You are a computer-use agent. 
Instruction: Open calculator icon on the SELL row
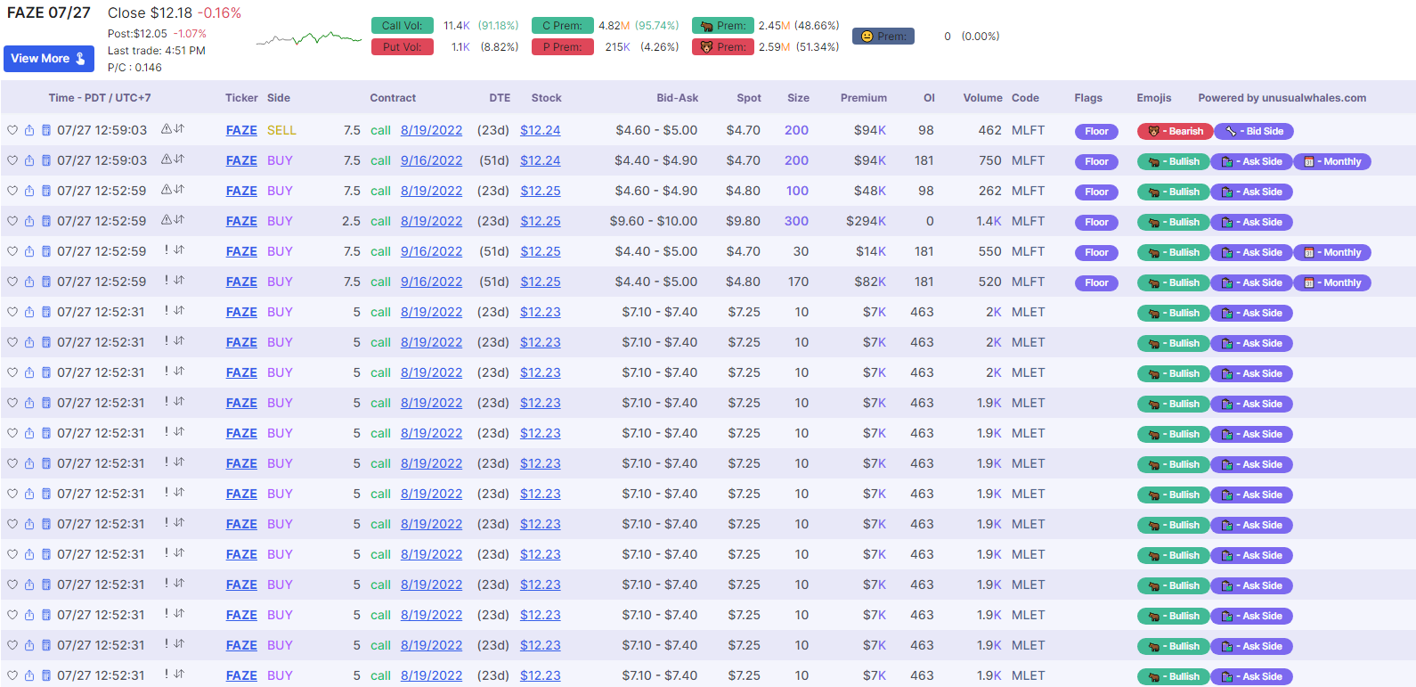point(46,130)
